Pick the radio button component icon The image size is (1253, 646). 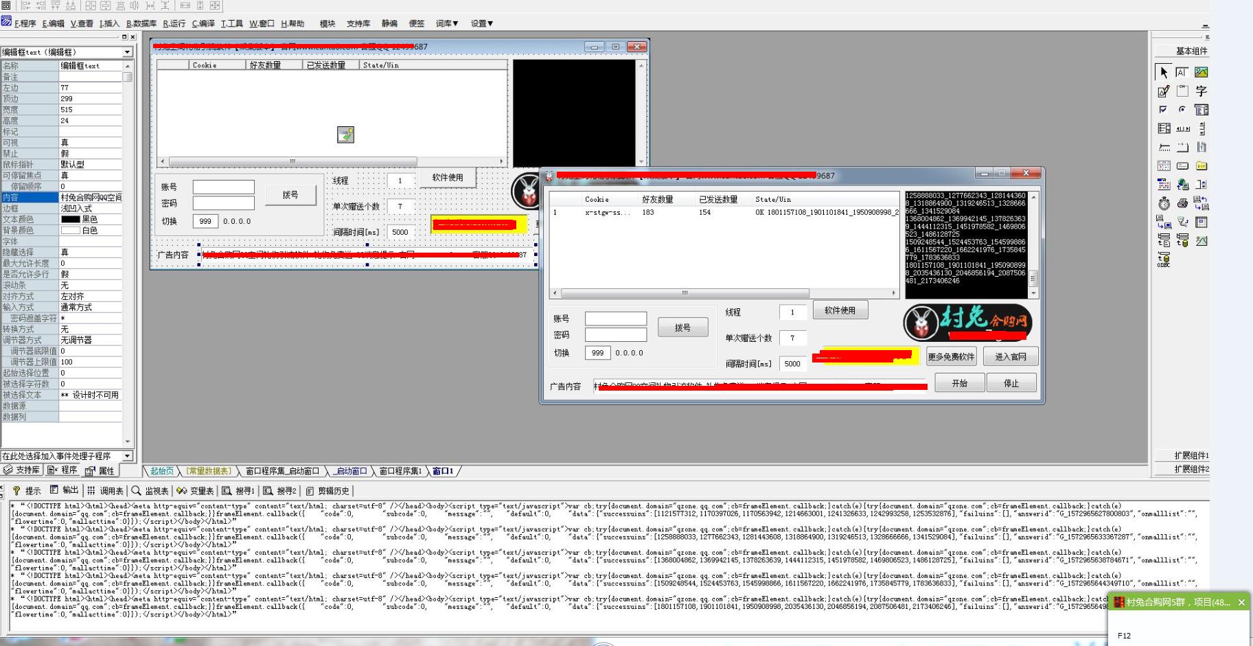pos(1182,109)
